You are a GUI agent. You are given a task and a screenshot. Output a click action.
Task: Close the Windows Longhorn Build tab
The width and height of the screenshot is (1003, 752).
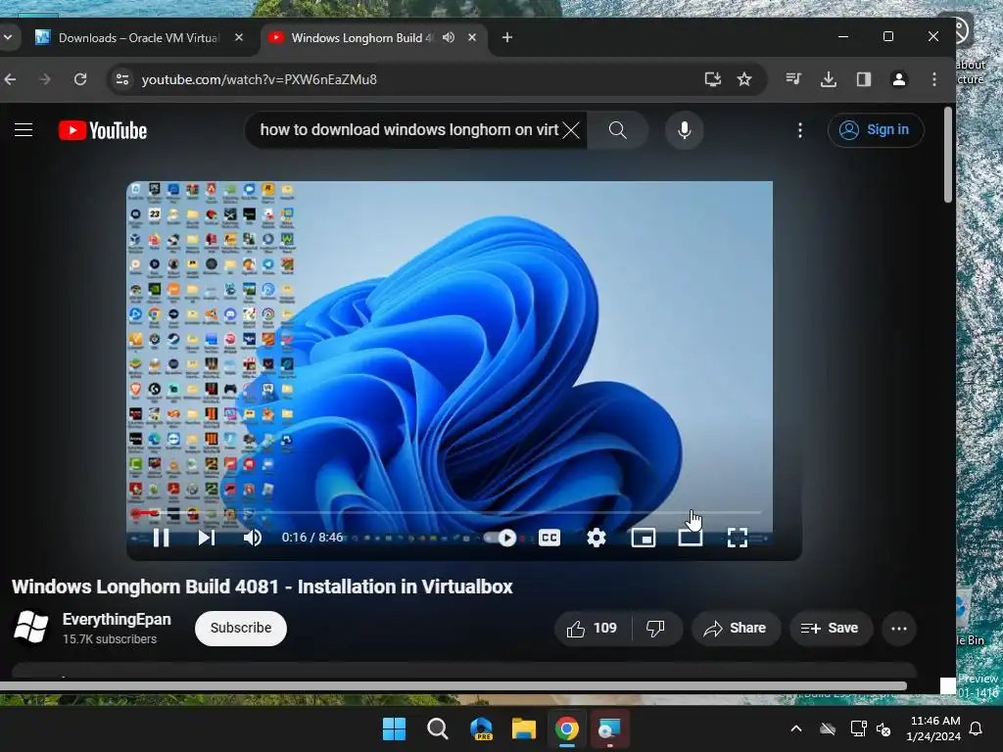coord(472,38)
